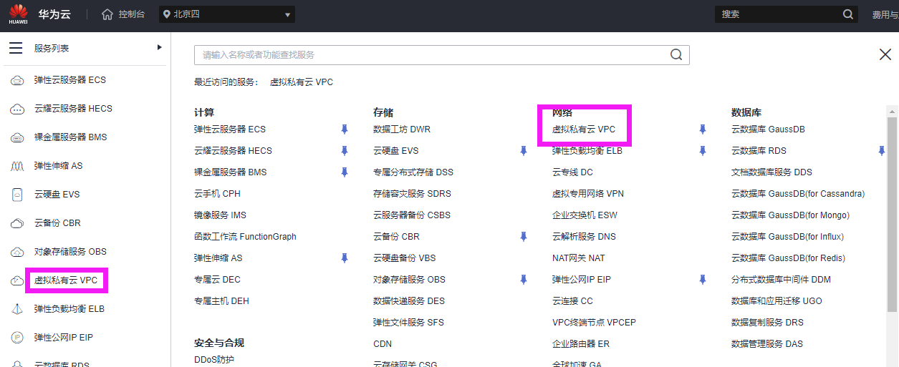Unpin 裸金属服务器 BMS in 计算 column
The height and width of the screenshot is (367, 899).
tap(345, 172)
